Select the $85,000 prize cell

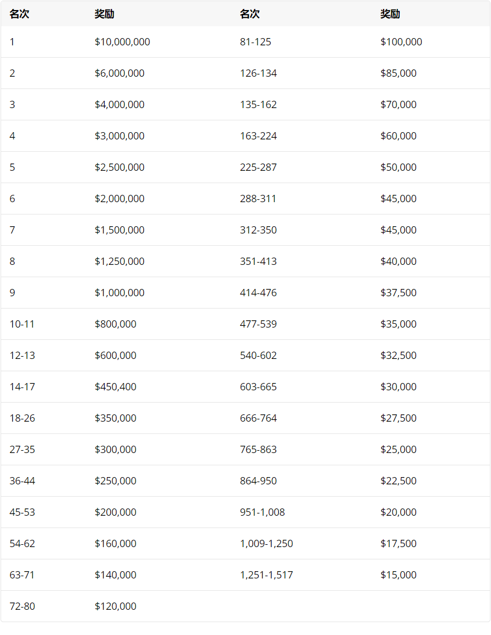[398, 73]
